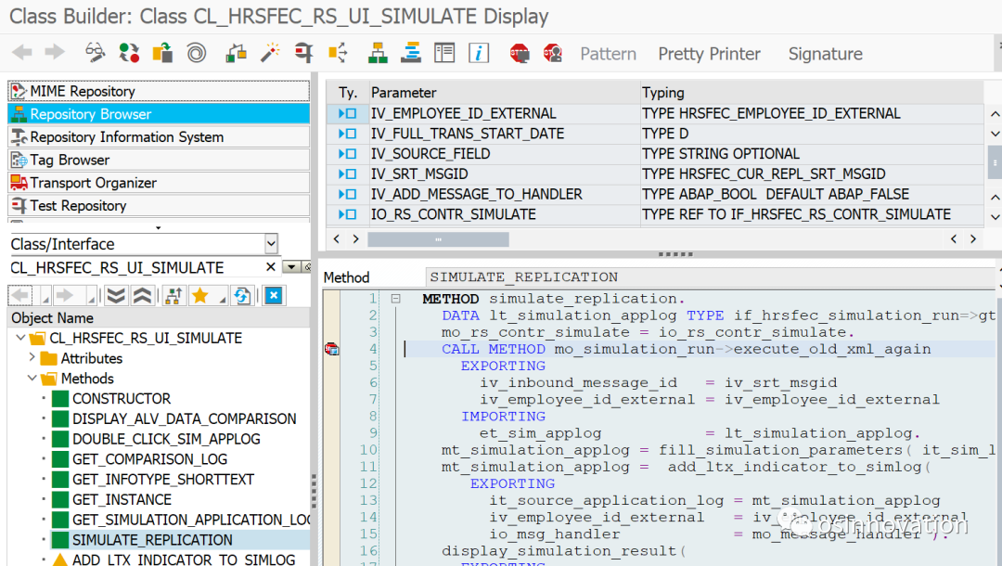Open the object list back history dropdown
This screenshot has height=566, width=1002.
(x=45, y=298)
